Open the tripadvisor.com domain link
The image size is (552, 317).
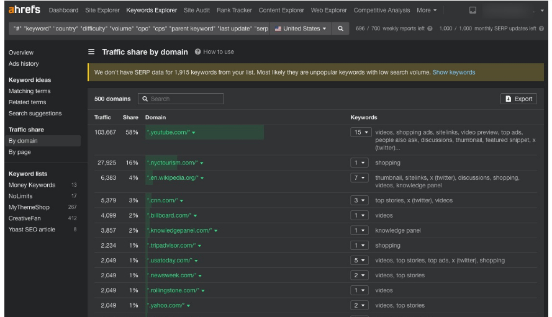click(x=171, y=245)
